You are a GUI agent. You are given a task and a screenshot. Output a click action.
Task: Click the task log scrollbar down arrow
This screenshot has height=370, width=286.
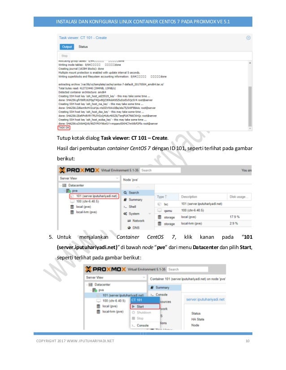250,129
